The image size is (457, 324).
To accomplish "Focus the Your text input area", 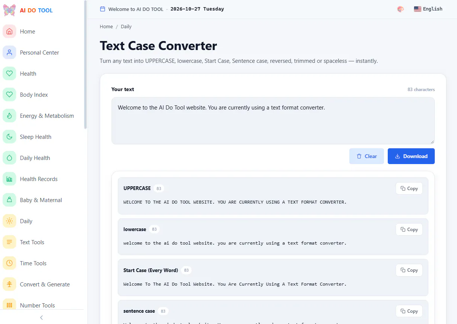I will coord(273,121).
